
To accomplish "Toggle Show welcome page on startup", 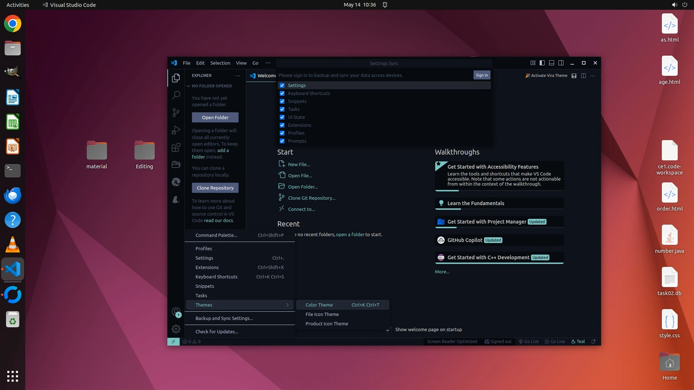I will click(388, 330).
